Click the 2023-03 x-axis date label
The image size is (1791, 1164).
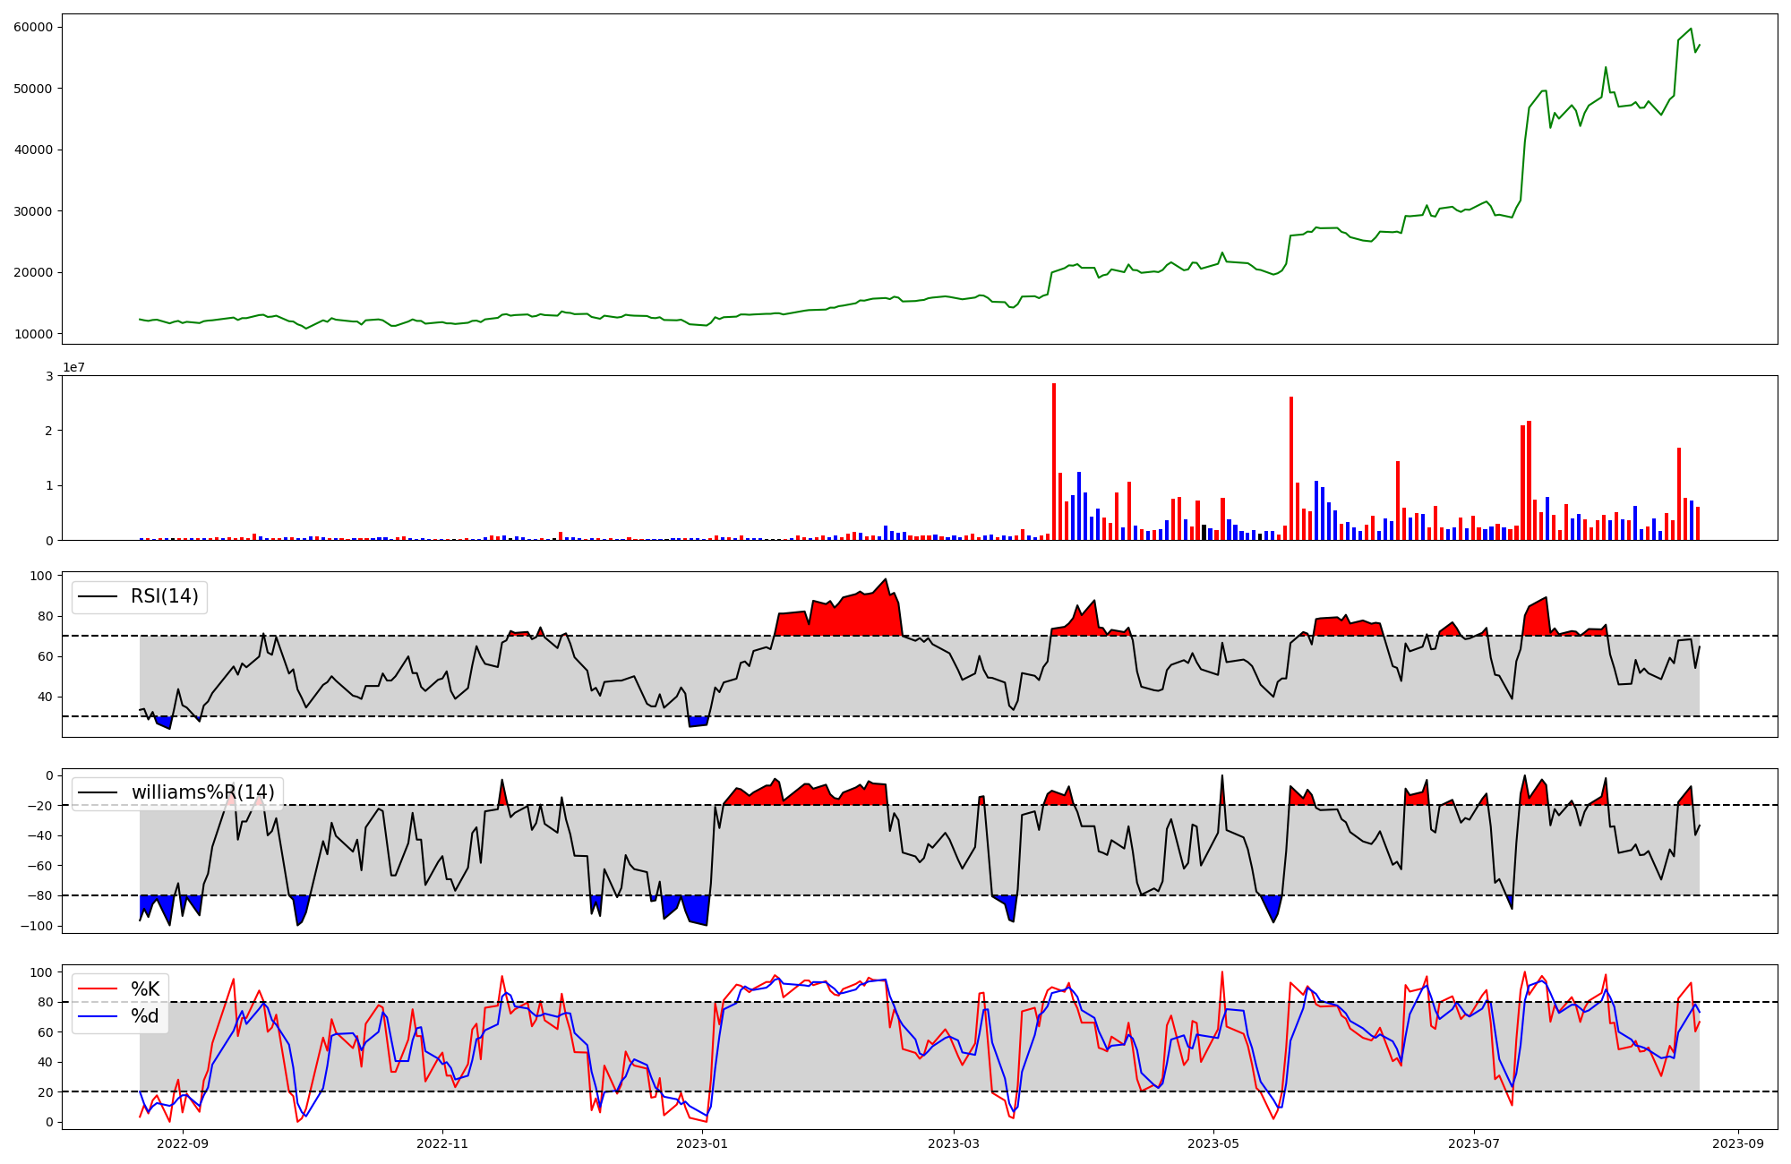(954, 1143)
